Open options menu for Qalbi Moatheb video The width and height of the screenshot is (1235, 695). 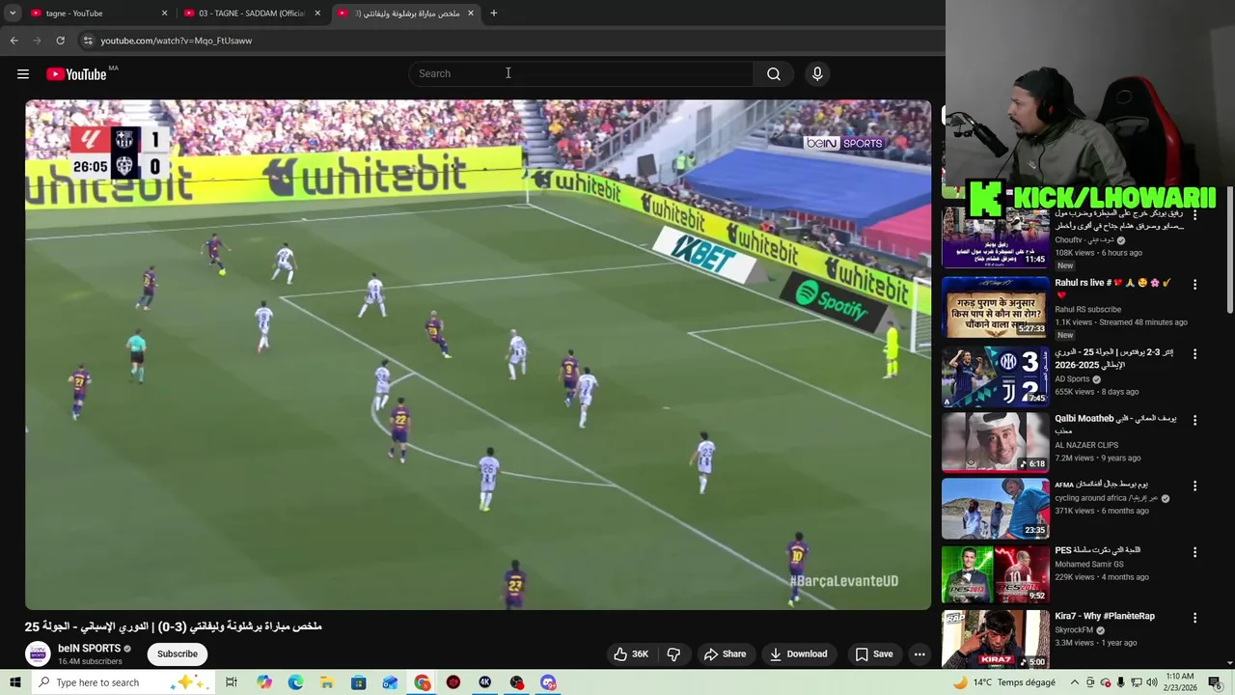coord(1194,421)
